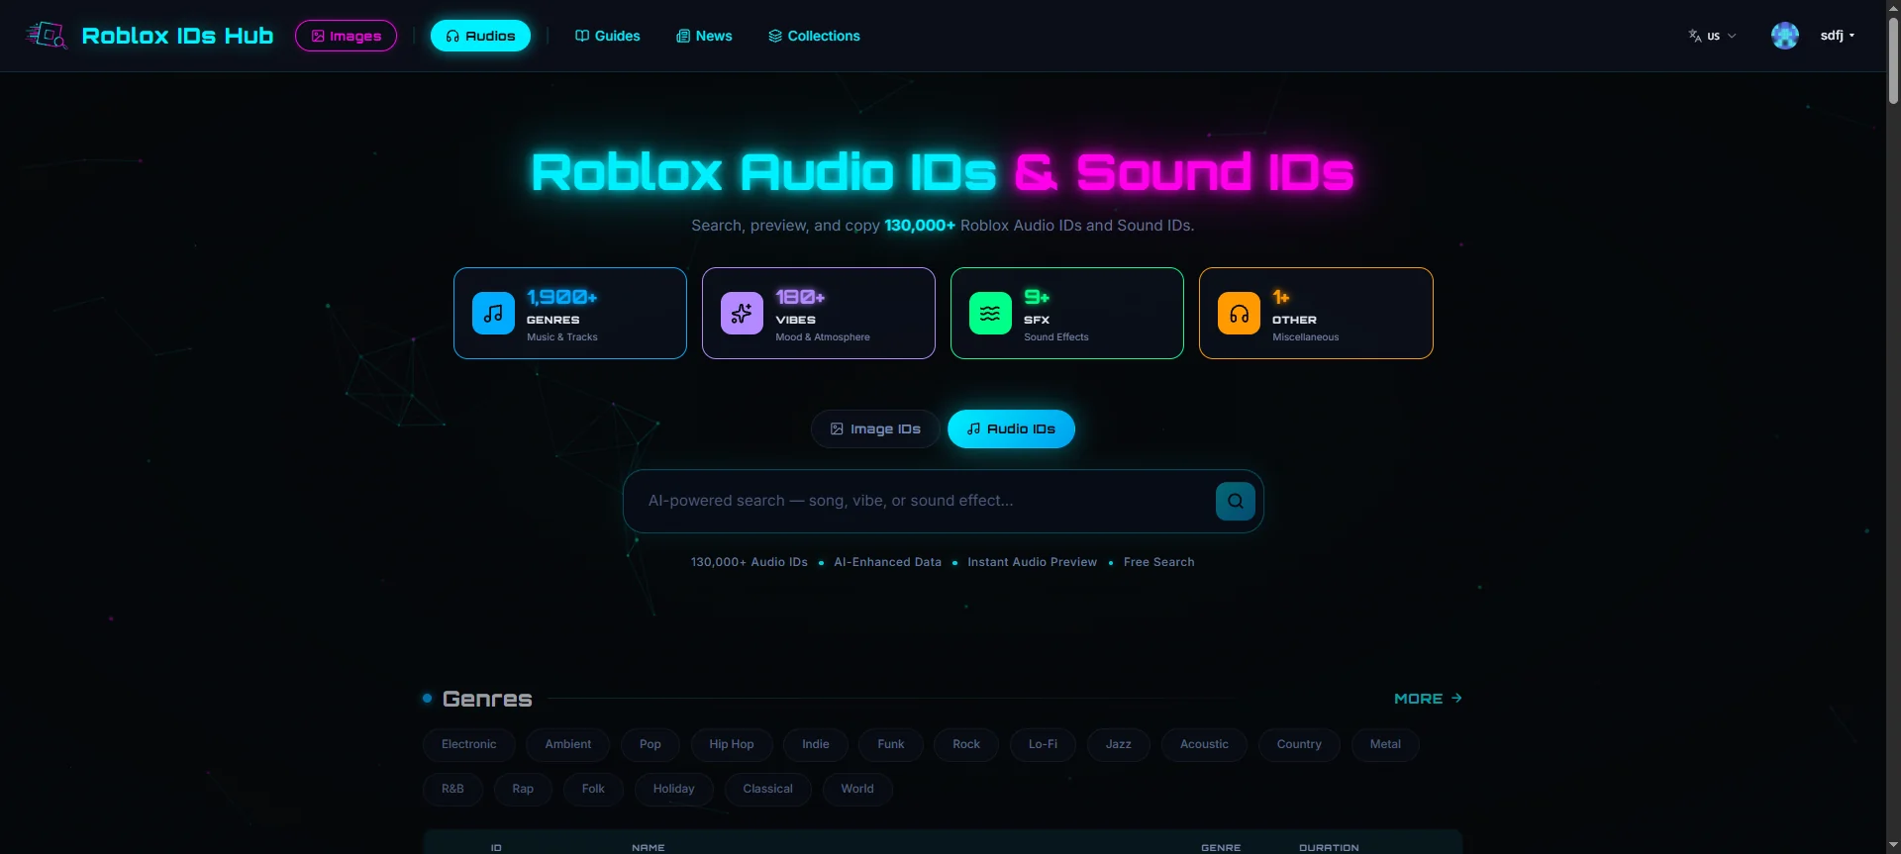This screenshot has height=854, width=1901.
Task: Click the 'AI-Enhanced Data' text
Action: (x=887, y=562)
